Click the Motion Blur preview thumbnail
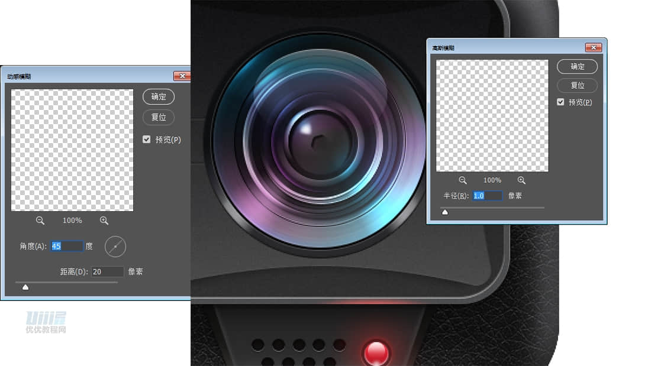651x366 pixels. pyautogui.click(x=72, y=150)
